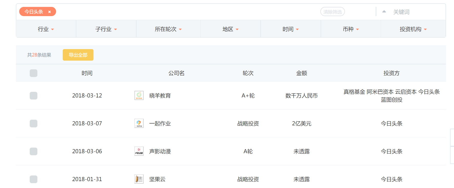Click the 共28条结果 result count
The image size is (454, 188).
[39, 55]
